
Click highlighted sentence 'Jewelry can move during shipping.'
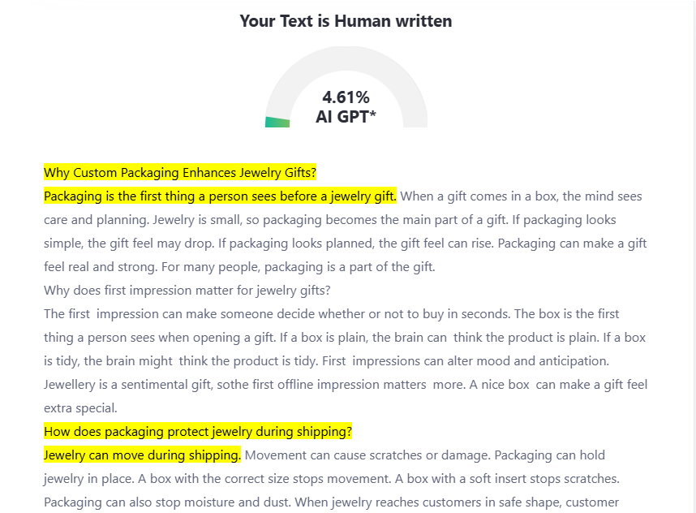tap(142, 455)
